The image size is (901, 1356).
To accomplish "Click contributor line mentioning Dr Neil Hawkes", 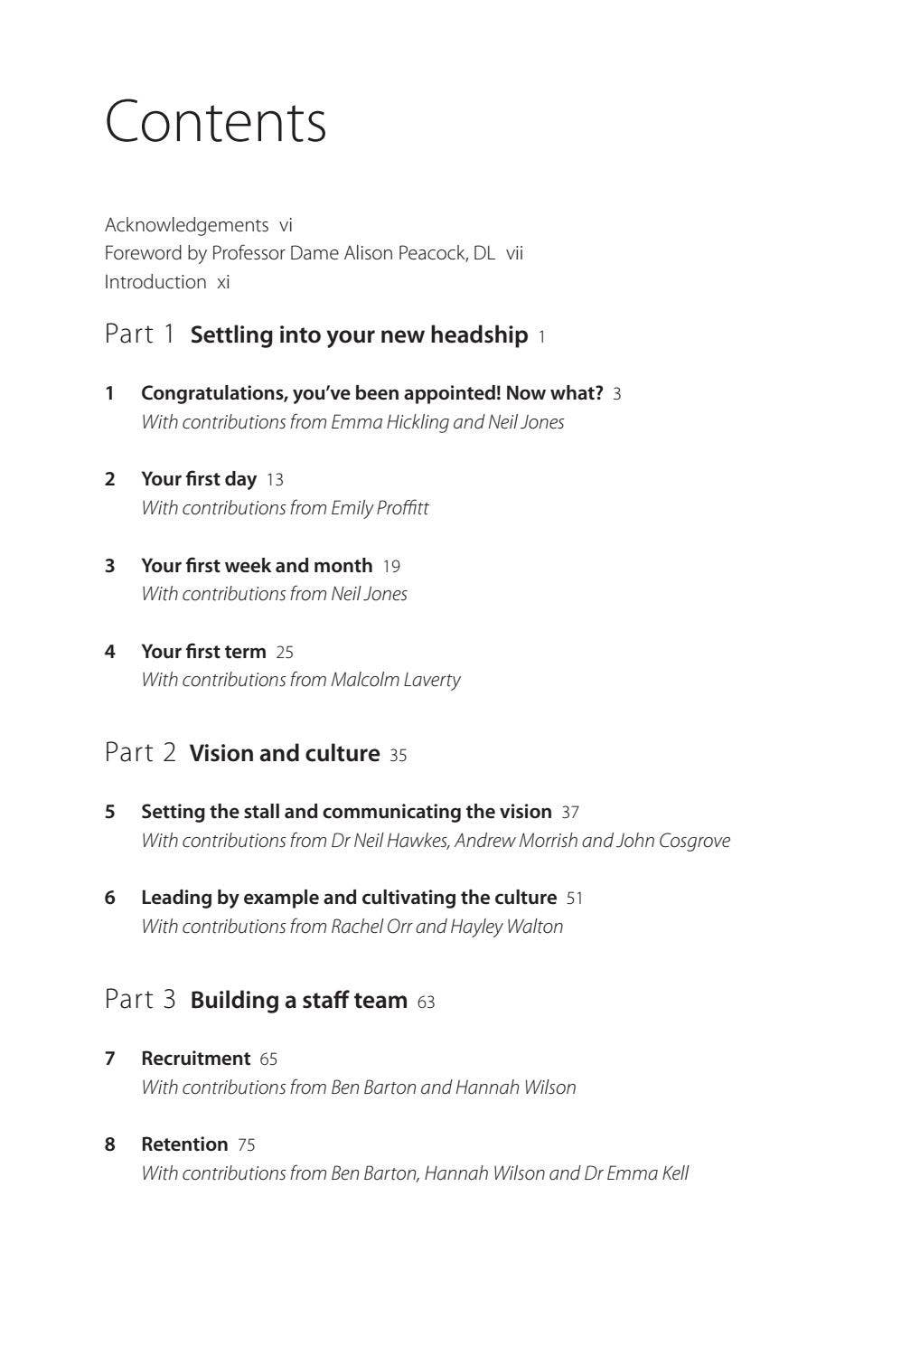I will [x=435, y=841].
